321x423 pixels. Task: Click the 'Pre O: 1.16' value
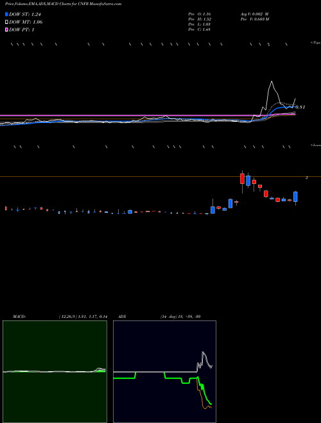pyautogui.click(x=200, y=14)
